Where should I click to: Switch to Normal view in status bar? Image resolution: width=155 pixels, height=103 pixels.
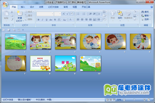point(107,100)
